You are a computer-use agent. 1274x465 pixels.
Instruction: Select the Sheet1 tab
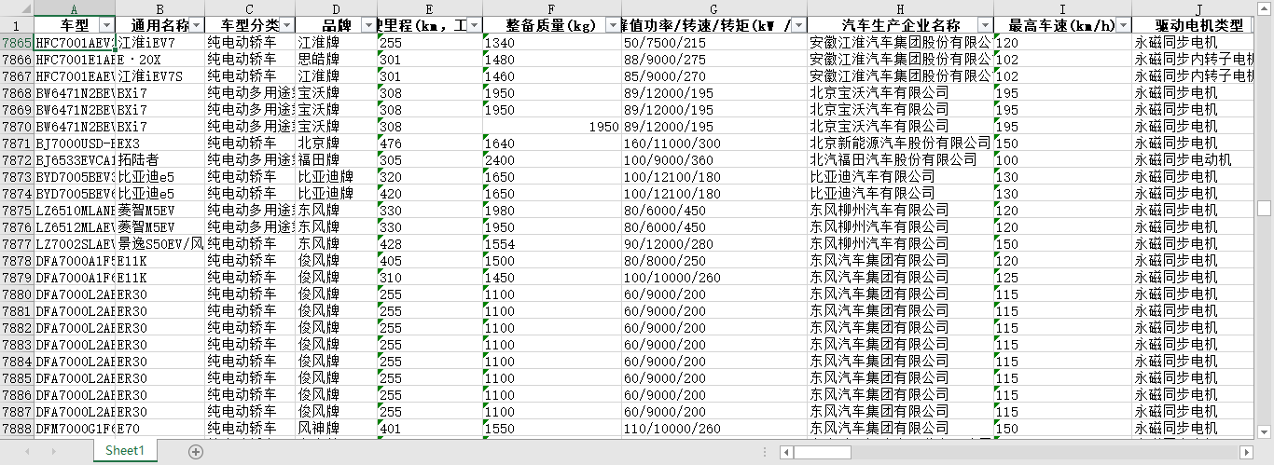(x=125, y=451)
